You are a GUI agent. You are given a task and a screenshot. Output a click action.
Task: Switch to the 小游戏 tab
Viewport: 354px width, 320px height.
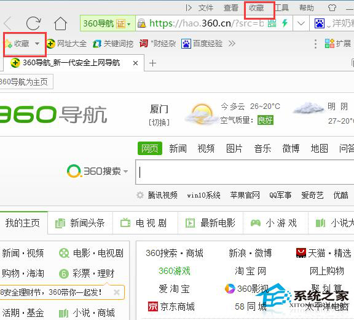tap(275, 223)
